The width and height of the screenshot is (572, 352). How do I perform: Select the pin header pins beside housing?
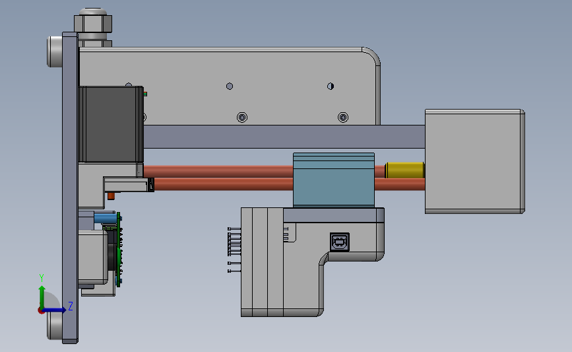pos(234,250)
